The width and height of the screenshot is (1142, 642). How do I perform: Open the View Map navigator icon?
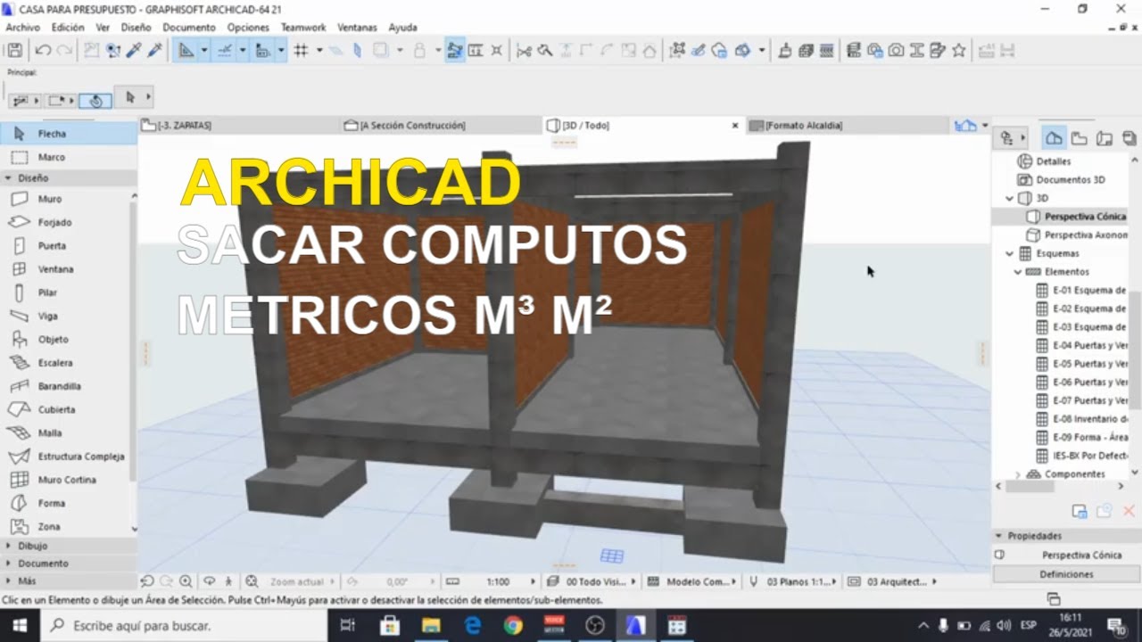point(1079,138)
